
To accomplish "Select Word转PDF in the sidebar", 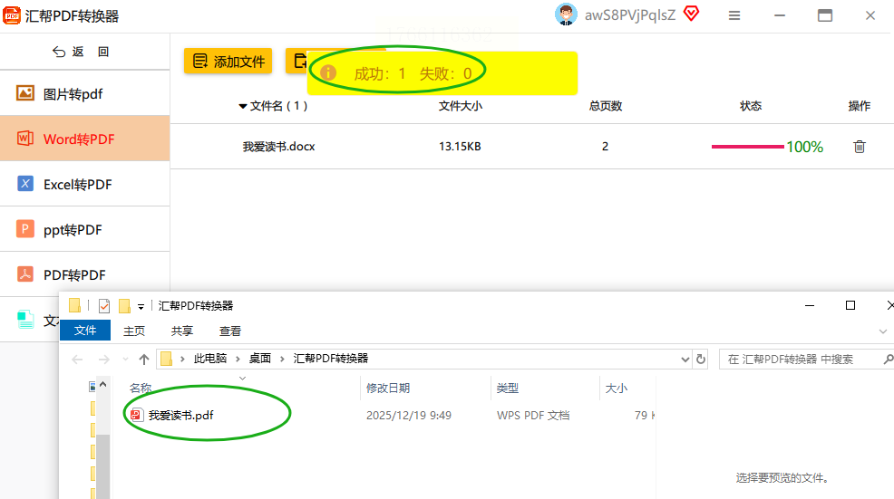I will (85, 139).
